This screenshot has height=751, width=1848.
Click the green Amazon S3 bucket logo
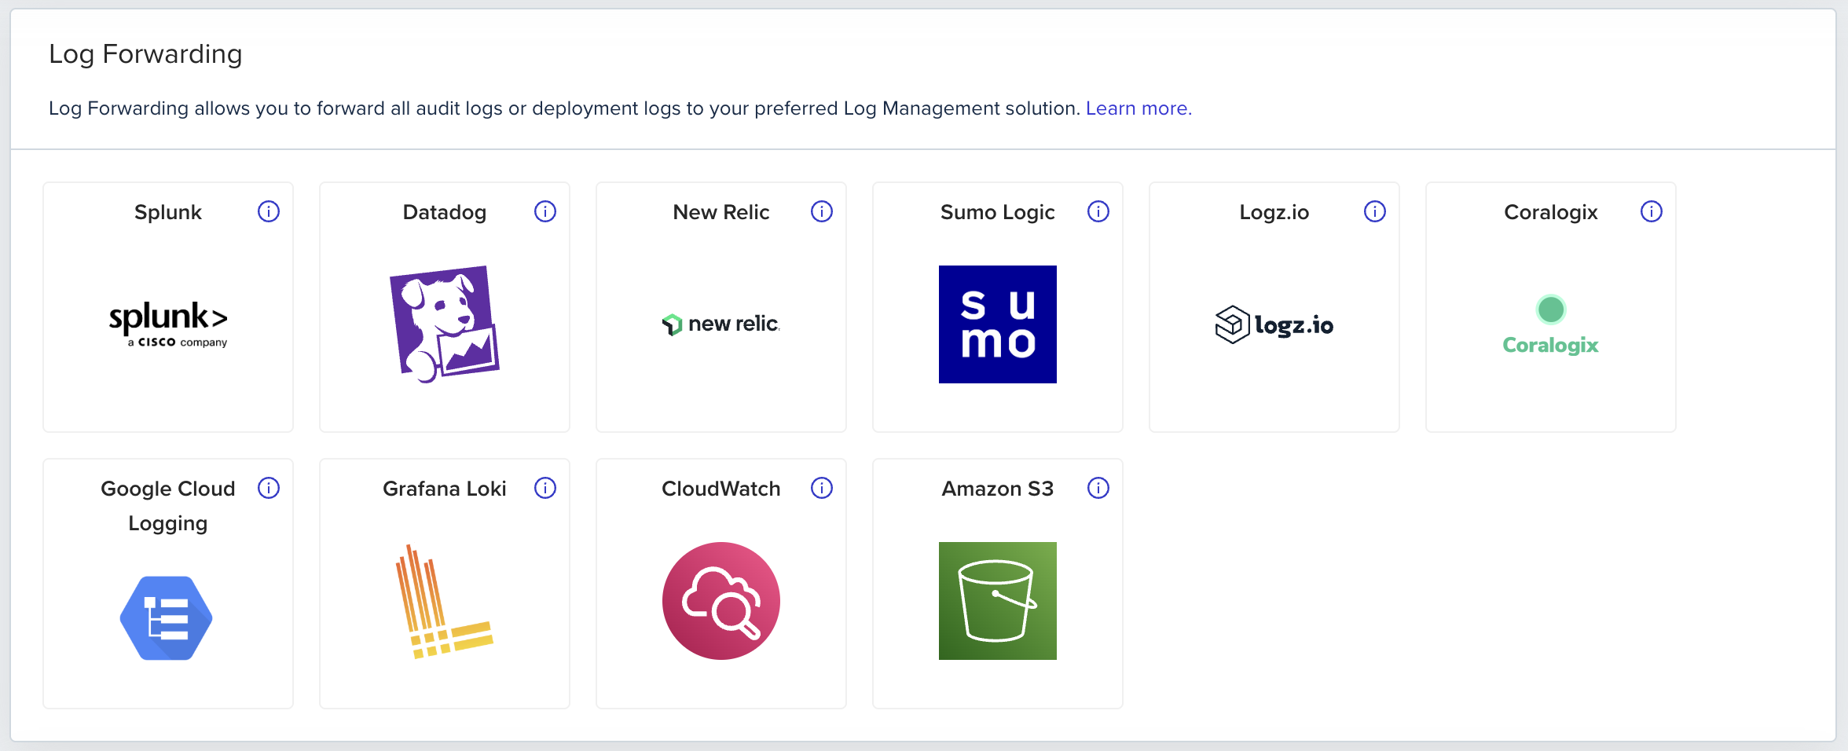[998, 601]
